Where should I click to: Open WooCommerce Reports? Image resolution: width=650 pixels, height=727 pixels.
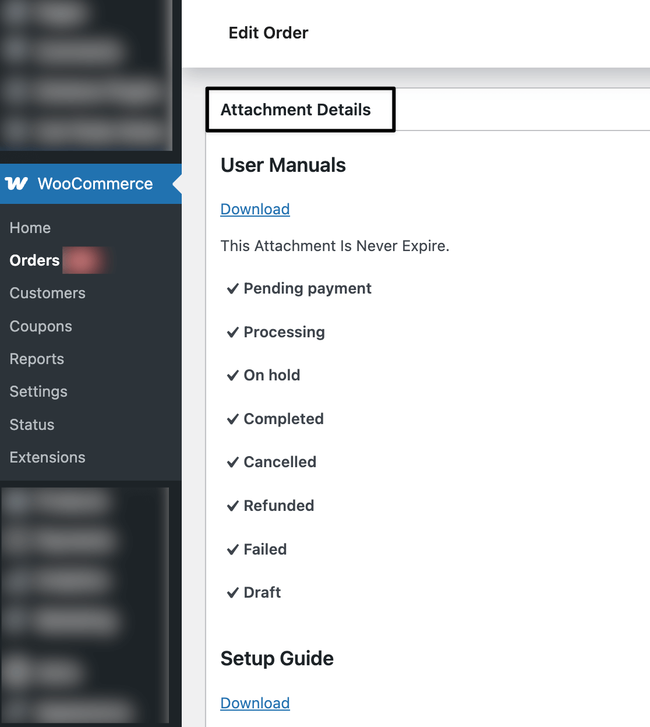37,359
